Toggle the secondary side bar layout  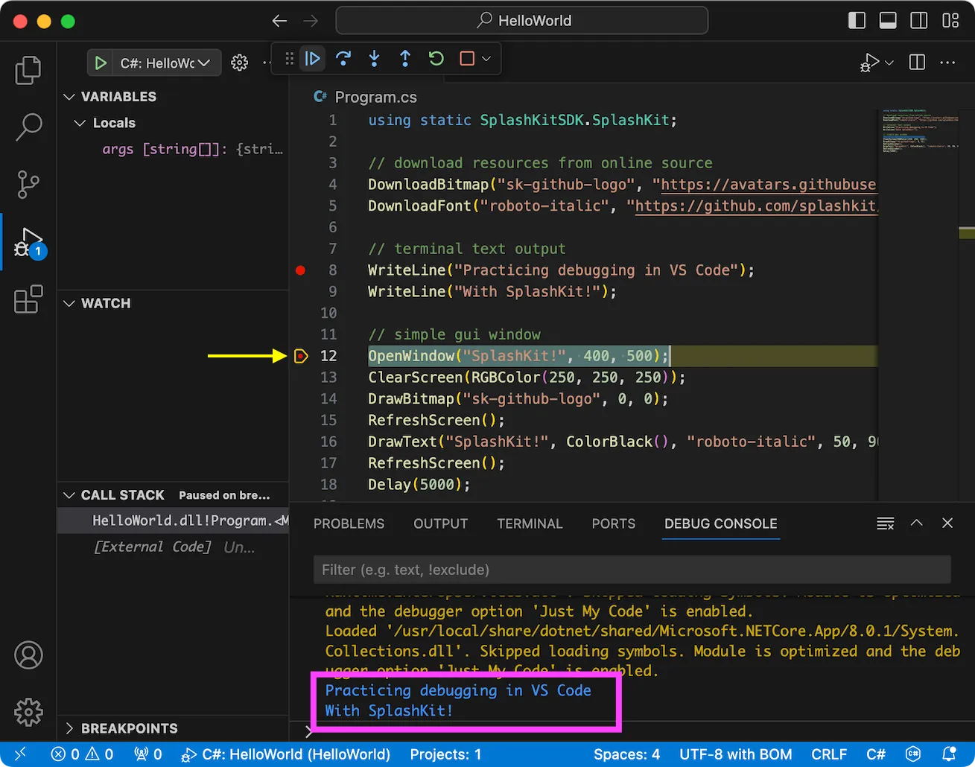(x=919, y=21)
